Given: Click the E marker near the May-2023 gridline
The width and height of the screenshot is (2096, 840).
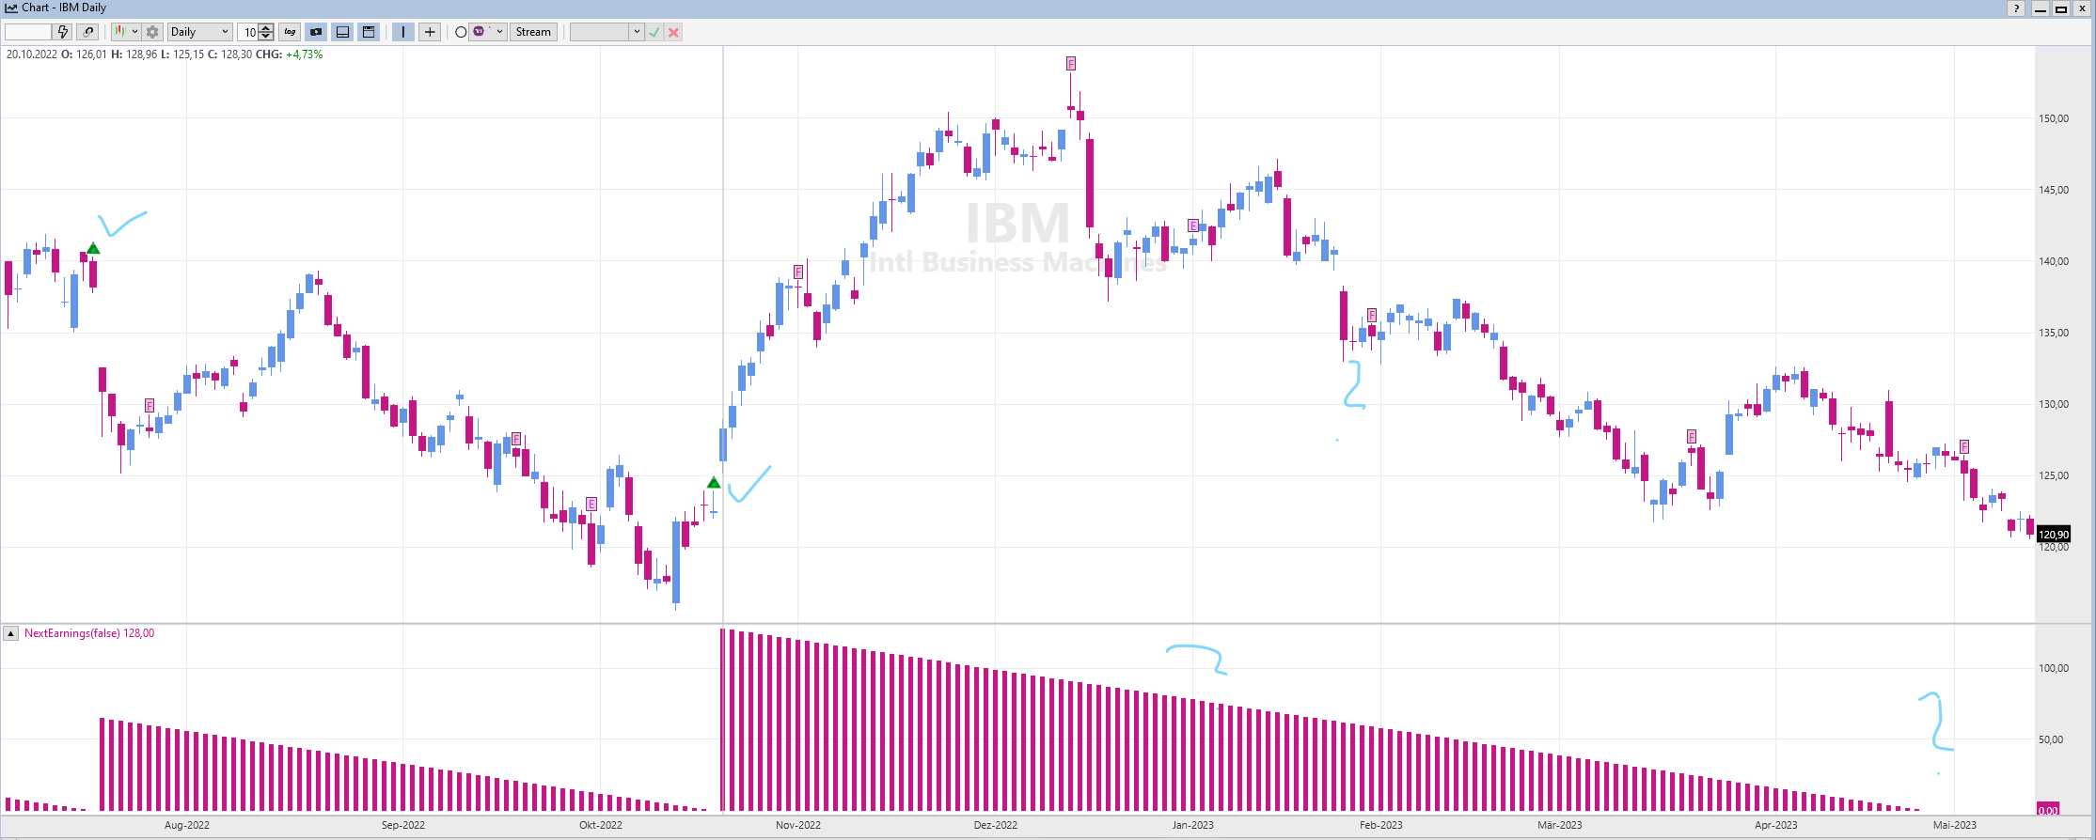Looking at the screenshot, I should pyautogui.click(x=1964, y=446).
